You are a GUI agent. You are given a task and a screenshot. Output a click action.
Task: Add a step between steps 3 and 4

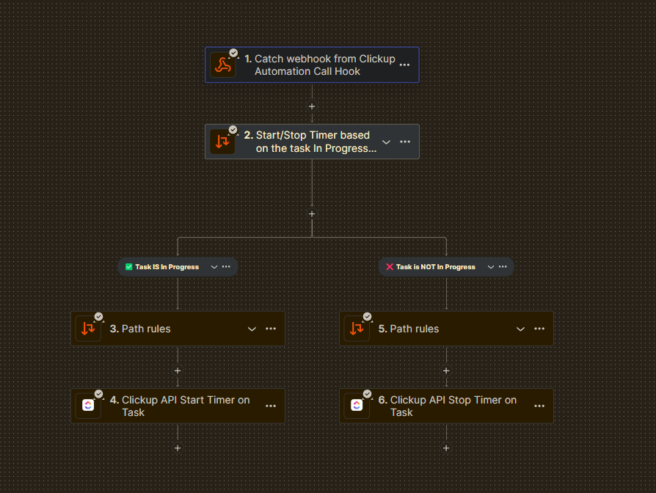click(x=178, y=371)
